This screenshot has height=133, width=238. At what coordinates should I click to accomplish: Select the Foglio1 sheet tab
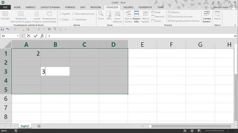(x=25, y=126)
